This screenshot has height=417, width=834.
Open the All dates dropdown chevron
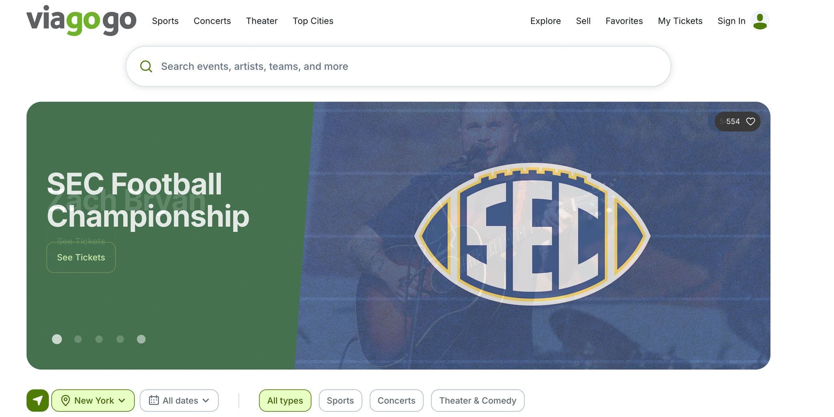pos(206,400)
